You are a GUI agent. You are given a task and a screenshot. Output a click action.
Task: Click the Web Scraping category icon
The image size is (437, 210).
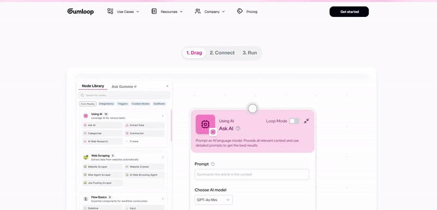(x=86, y=158)
